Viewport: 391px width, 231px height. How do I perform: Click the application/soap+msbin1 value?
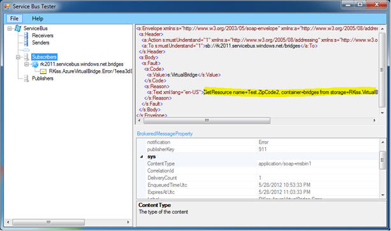pos(284,163)
